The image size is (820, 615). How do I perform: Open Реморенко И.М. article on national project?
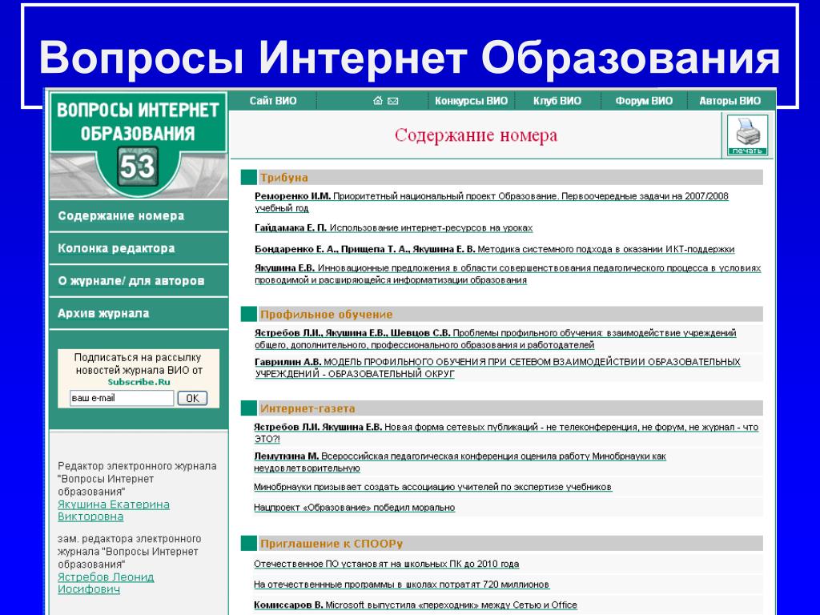tap(492, 202)
